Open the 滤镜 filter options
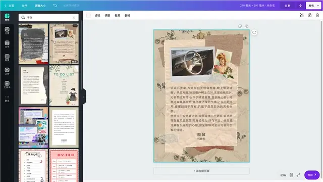This screenshot has height=182, width=323. point(97,15)
